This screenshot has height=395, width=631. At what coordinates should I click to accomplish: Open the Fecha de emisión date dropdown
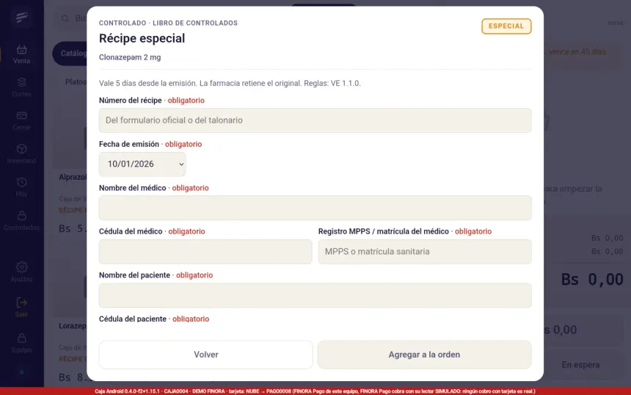coord(142,164)
